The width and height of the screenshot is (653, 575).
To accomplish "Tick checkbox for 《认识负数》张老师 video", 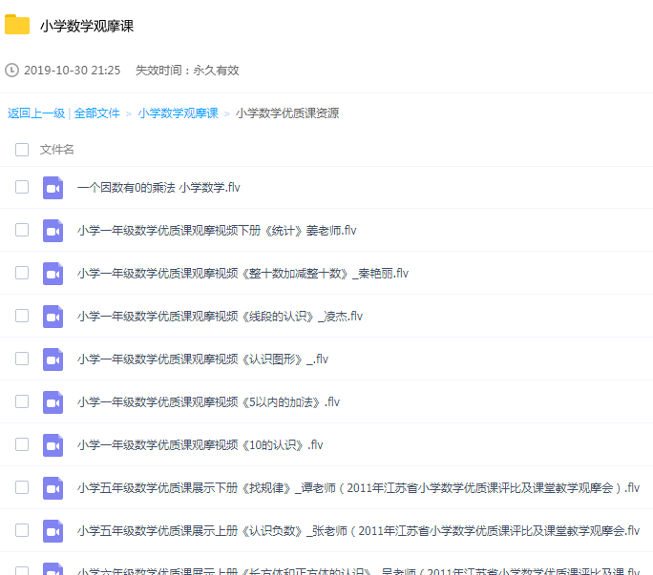I will coord(22,530).
